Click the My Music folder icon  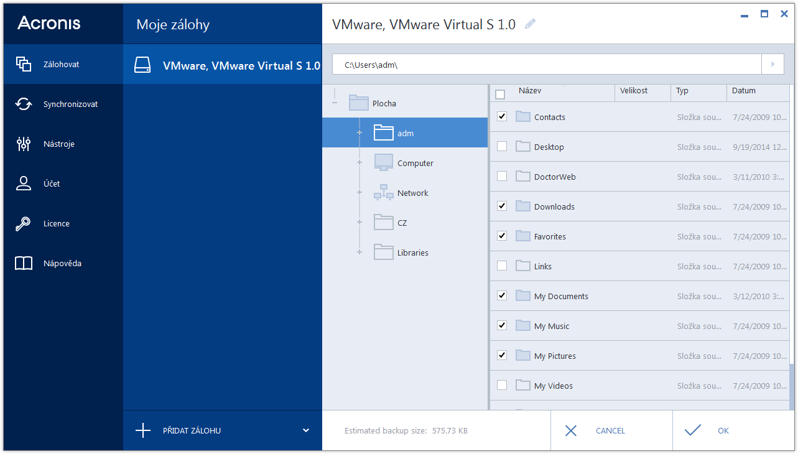pyautogui.click(x=522, y=325)
